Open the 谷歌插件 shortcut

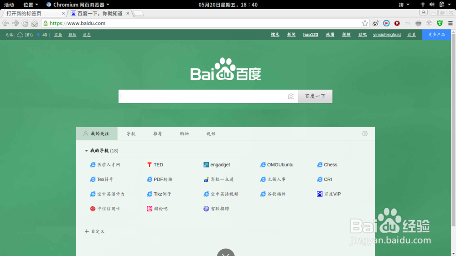point(273,194)
